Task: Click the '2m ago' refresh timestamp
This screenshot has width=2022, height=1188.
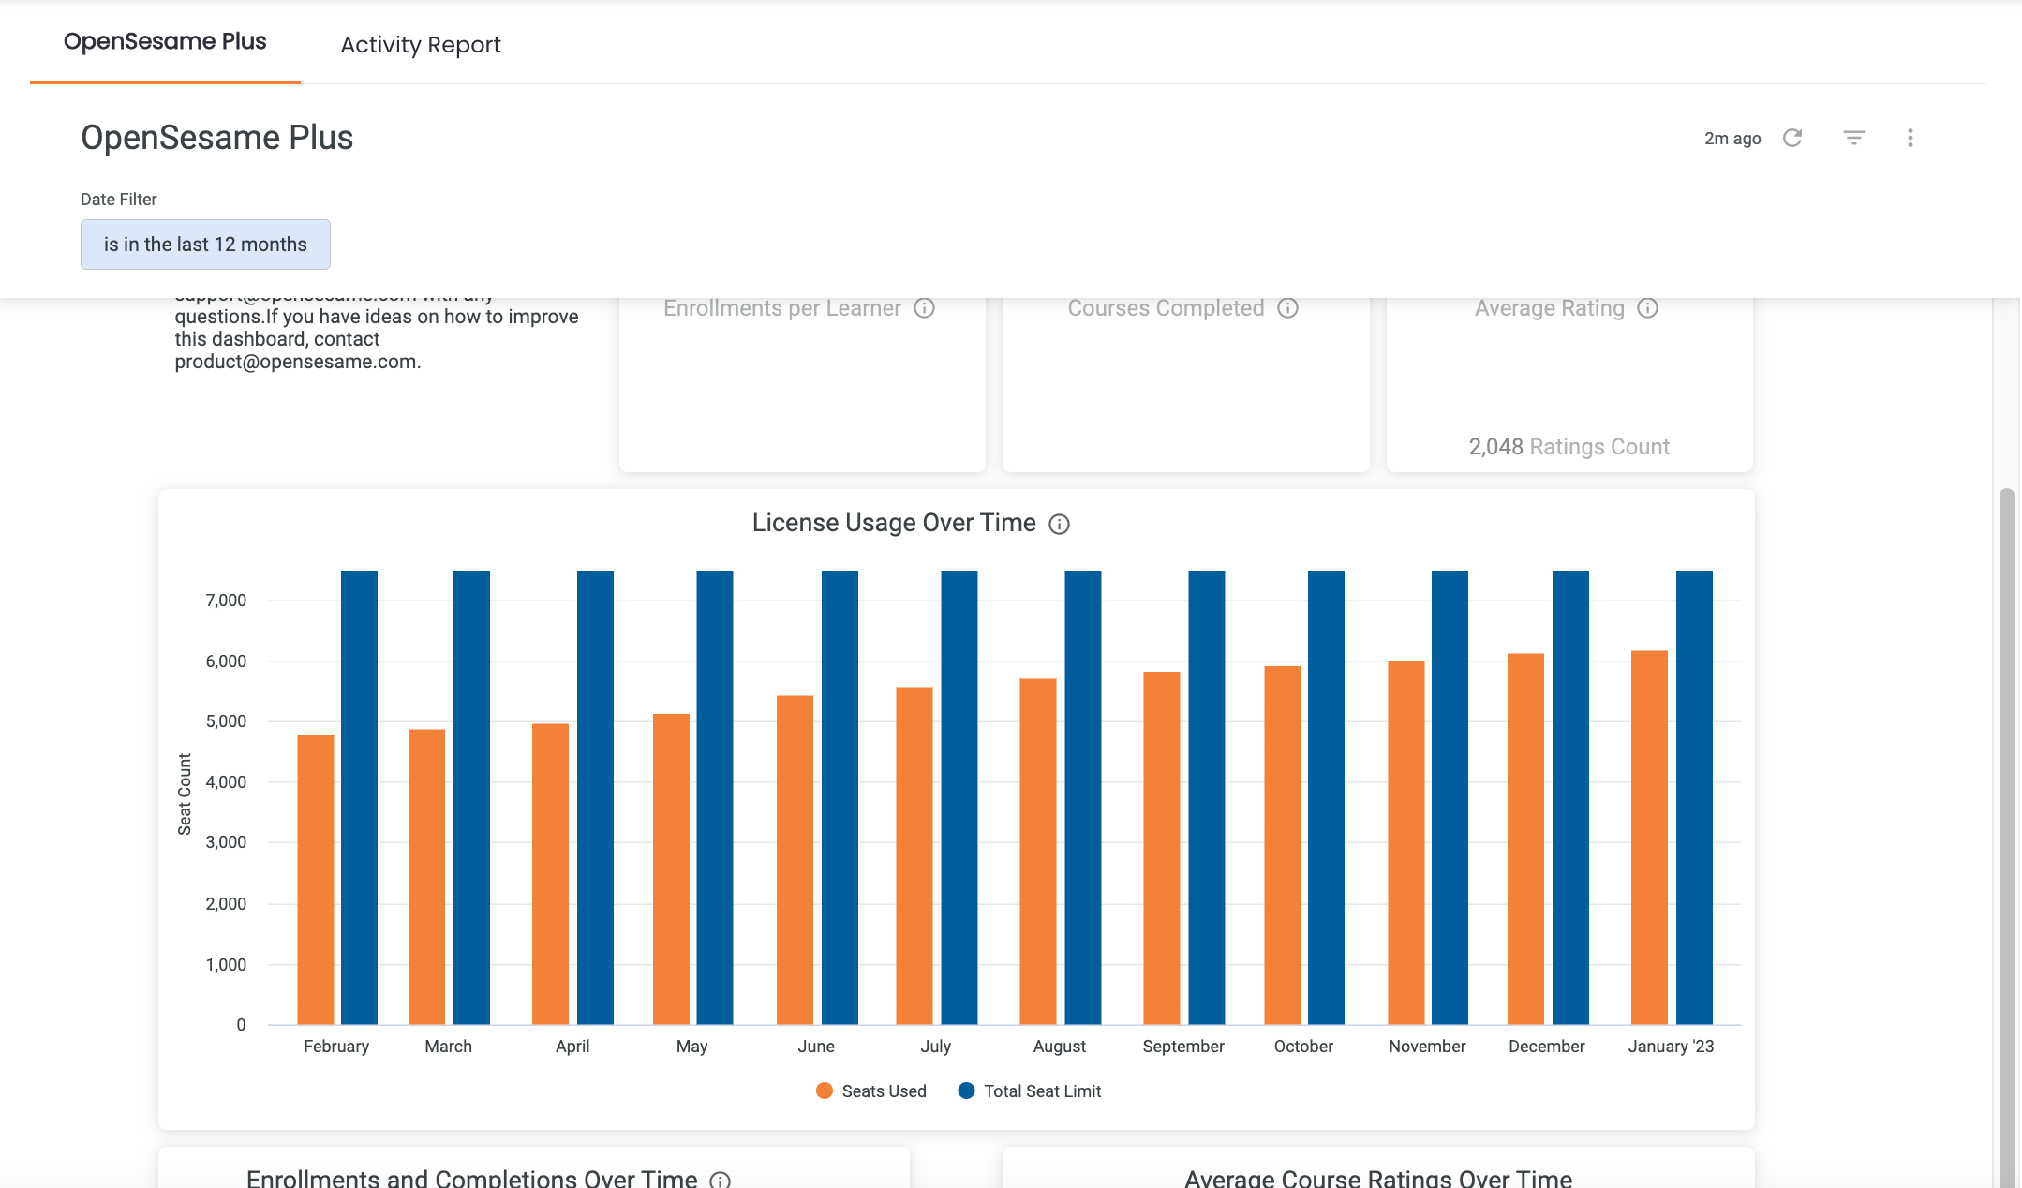Action: [x=1732, y=139]
